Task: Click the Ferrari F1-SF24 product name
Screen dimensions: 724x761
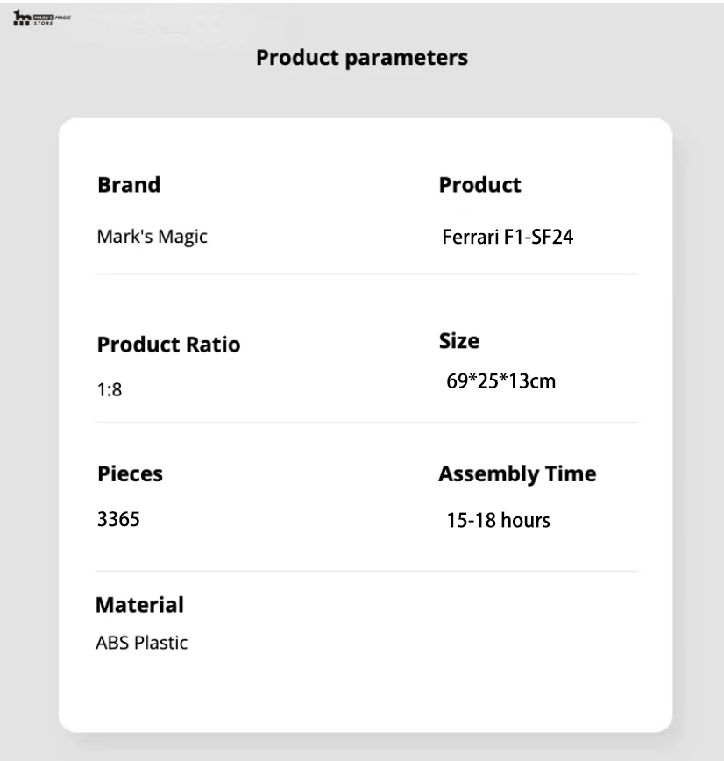Action: pos(508,238)
